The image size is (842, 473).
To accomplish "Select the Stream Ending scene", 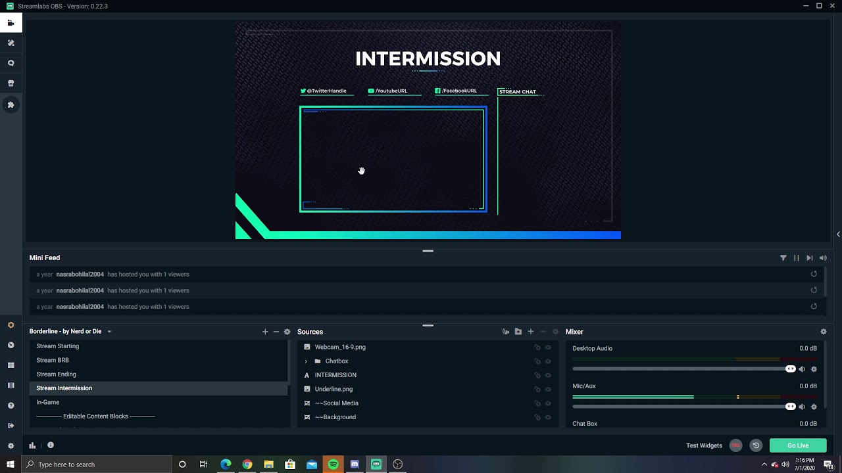I will [159, 374].
